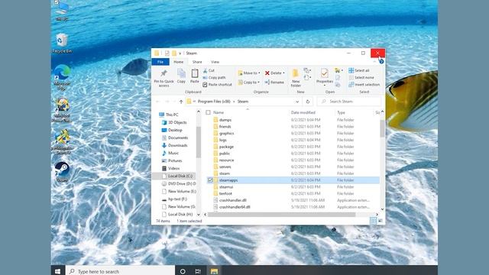Screen dimensions: 489x275
Task: Sort by Type column header
Action: click(x=341, y=112)
